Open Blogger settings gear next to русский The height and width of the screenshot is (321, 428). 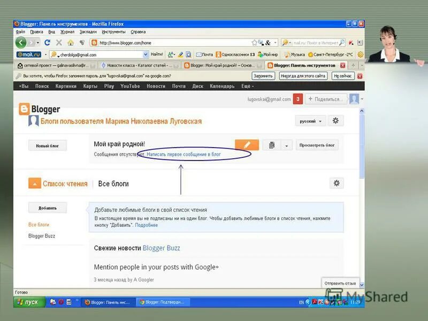335,121
